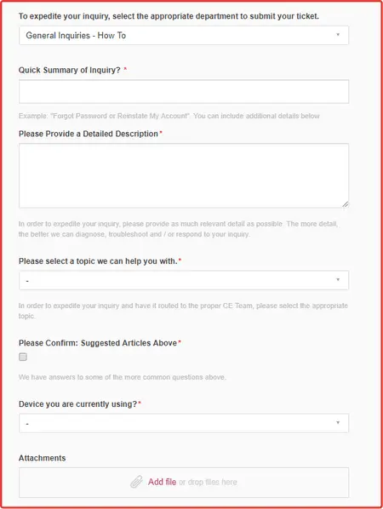Click the 'Please Confirm: Suggested Articles Above' label
Viewport: 383px width, 509px height.
[98, 343]
